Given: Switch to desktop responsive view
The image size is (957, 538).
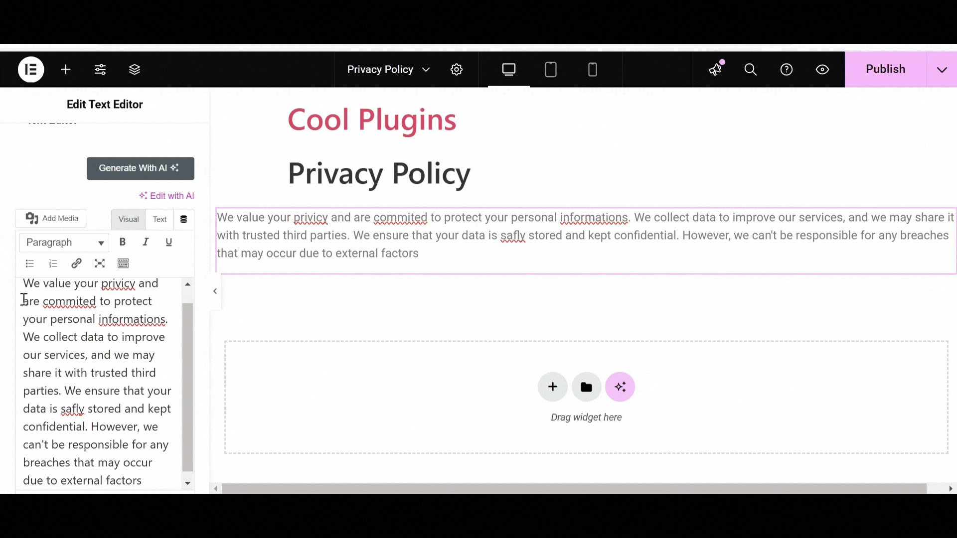Looking at the screenshot, I should click(509, 69).
